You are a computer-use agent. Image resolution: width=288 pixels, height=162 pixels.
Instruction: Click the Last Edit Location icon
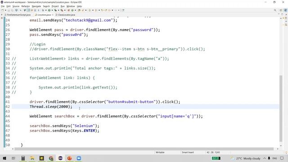[x=102, y=10]
